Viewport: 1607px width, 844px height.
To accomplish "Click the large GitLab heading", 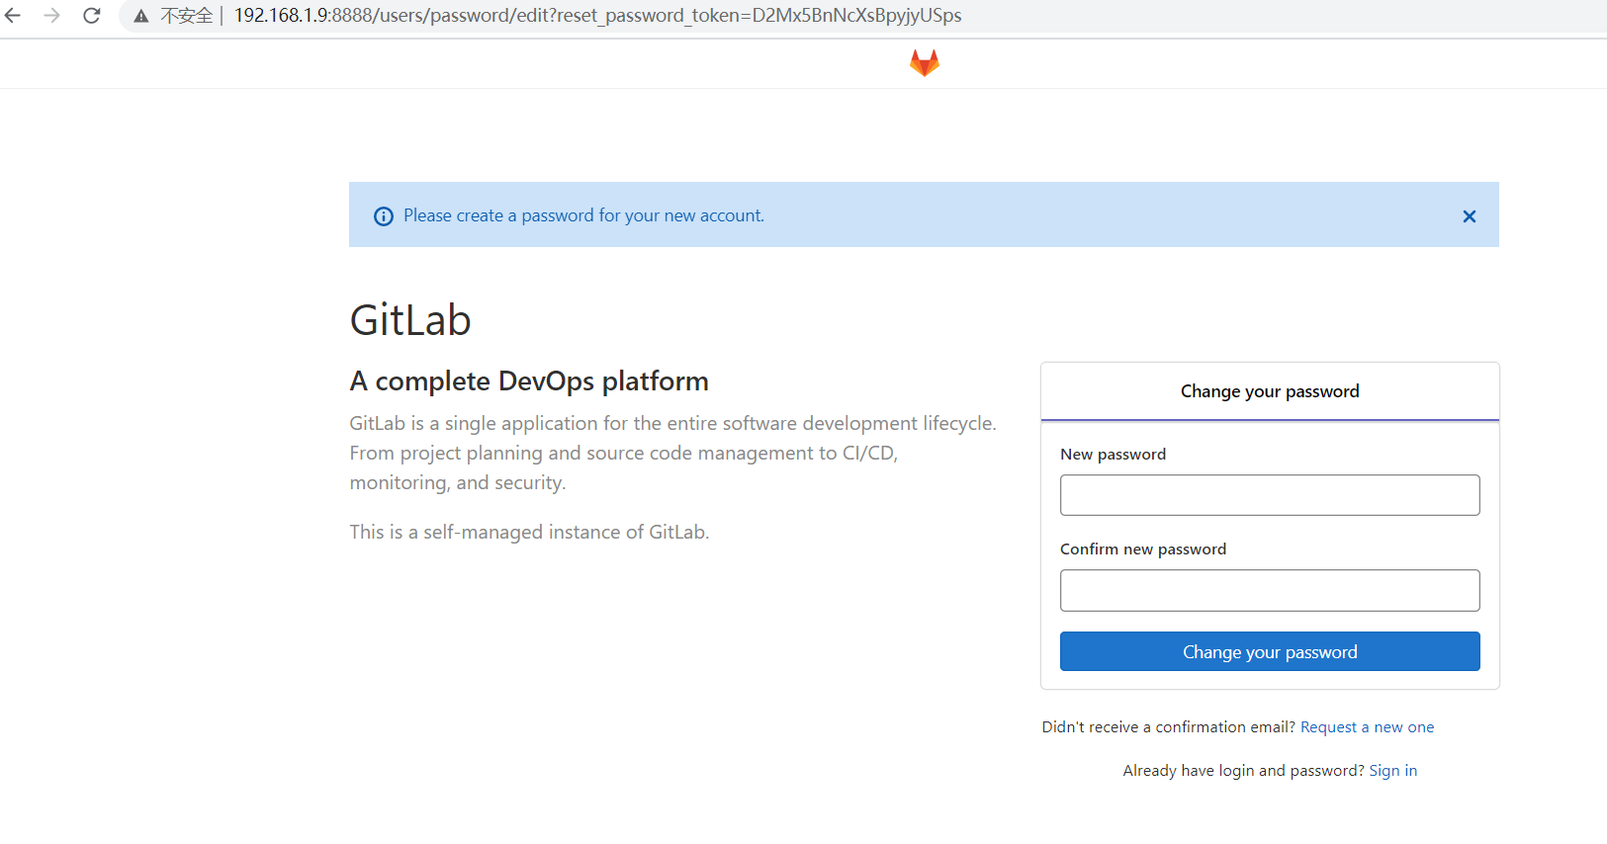I will click(x=410, y=320).
